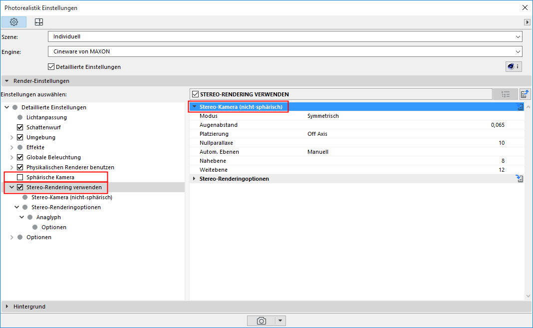
Task: Open the settings gear tab
Action: point(13,22)
